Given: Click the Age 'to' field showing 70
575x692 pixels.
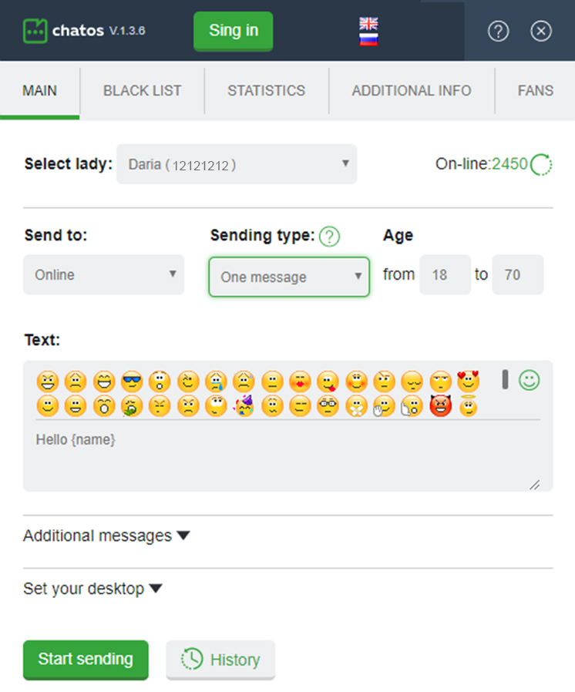Looking at the screenshot, I should point(517,274).
